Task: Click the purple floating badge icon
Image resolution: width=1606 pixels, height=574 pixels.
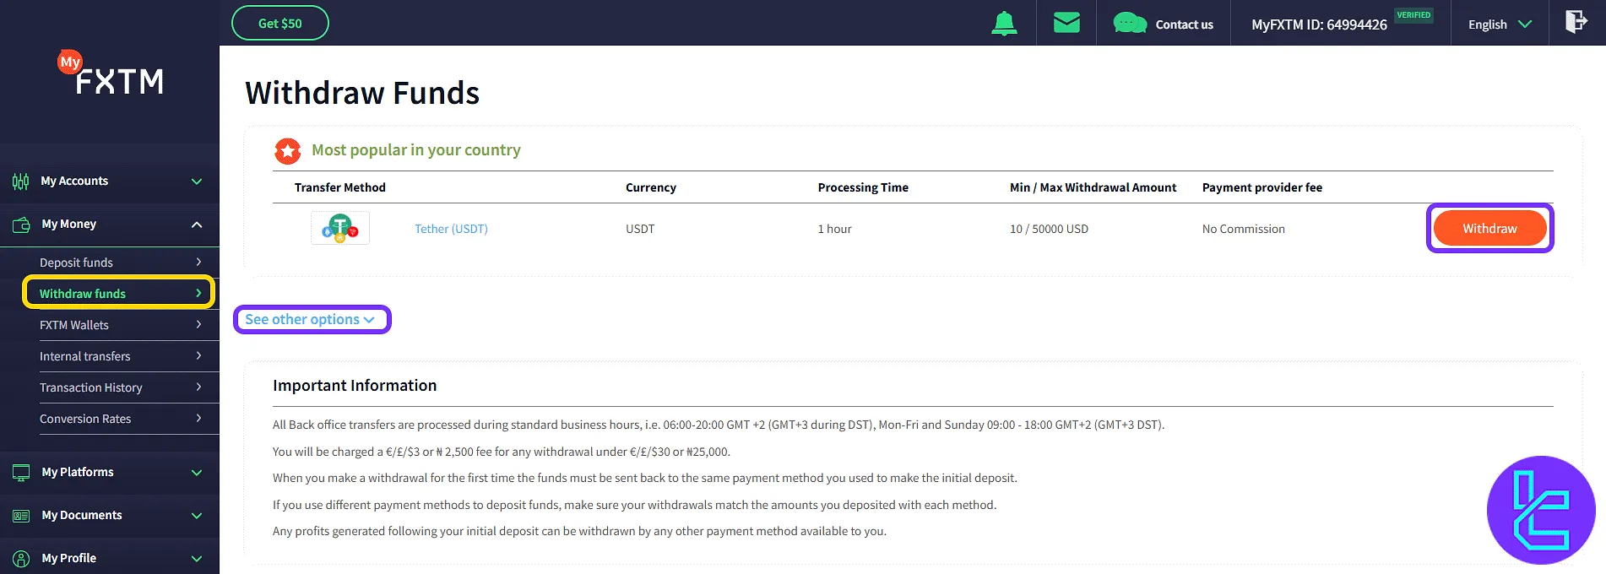Action: [1540, 510]
